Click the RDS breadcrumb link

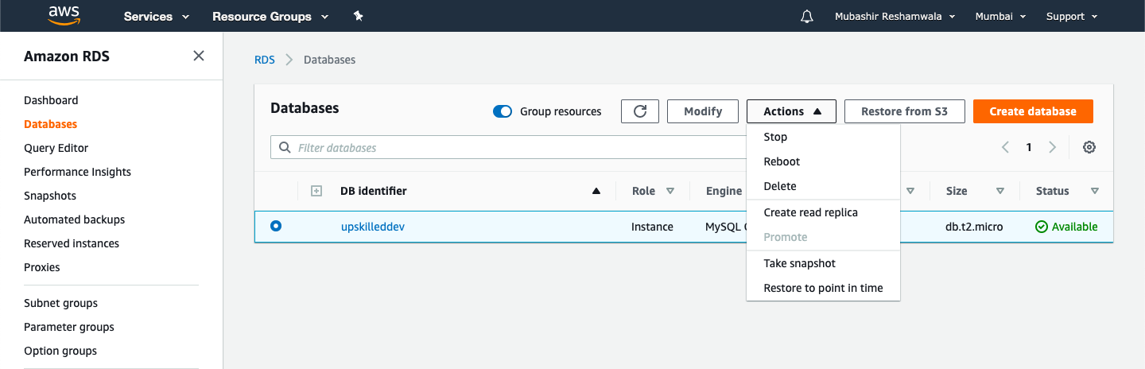[x=265, y=60]
